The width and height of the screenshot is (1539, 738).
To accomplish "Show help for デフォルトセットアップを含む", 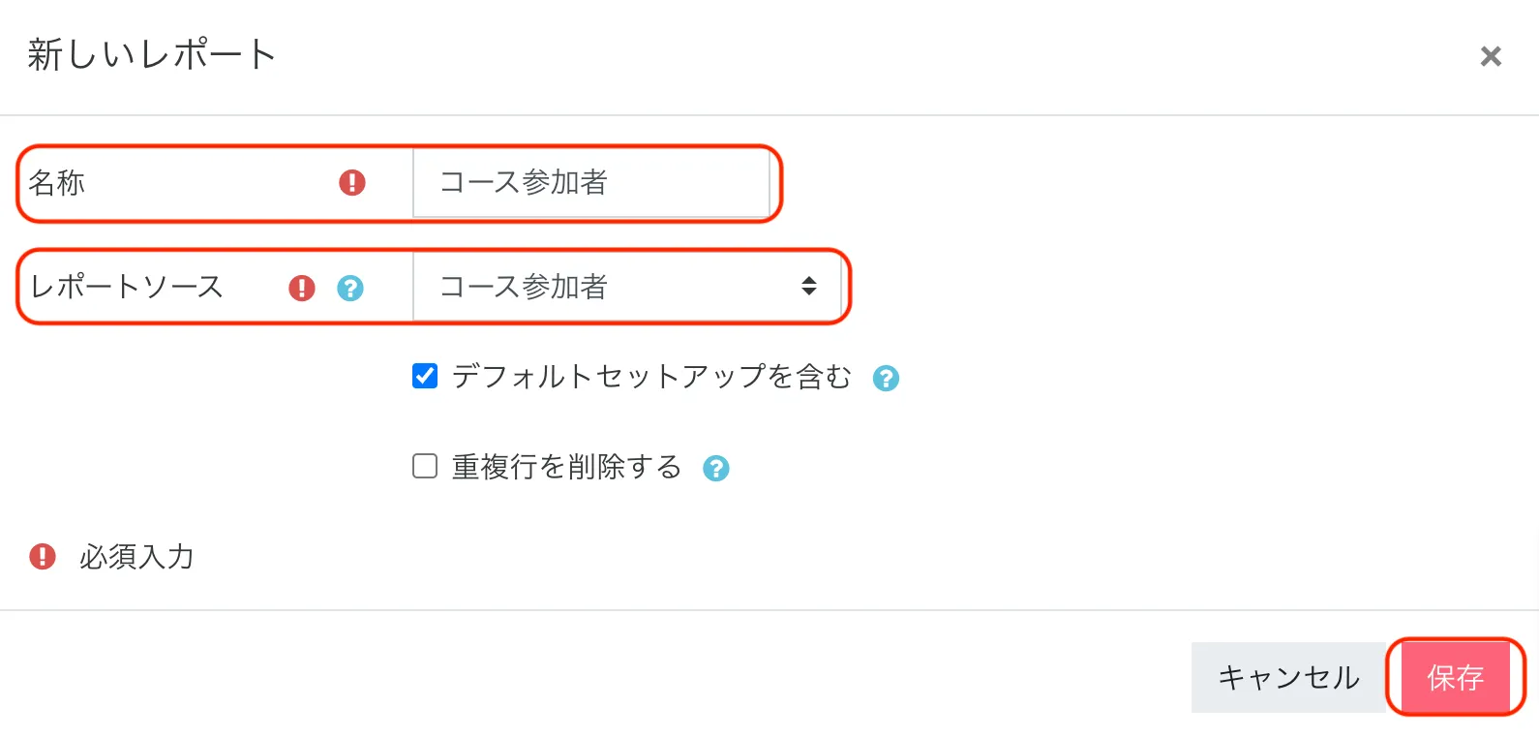I will click(886, 378).
